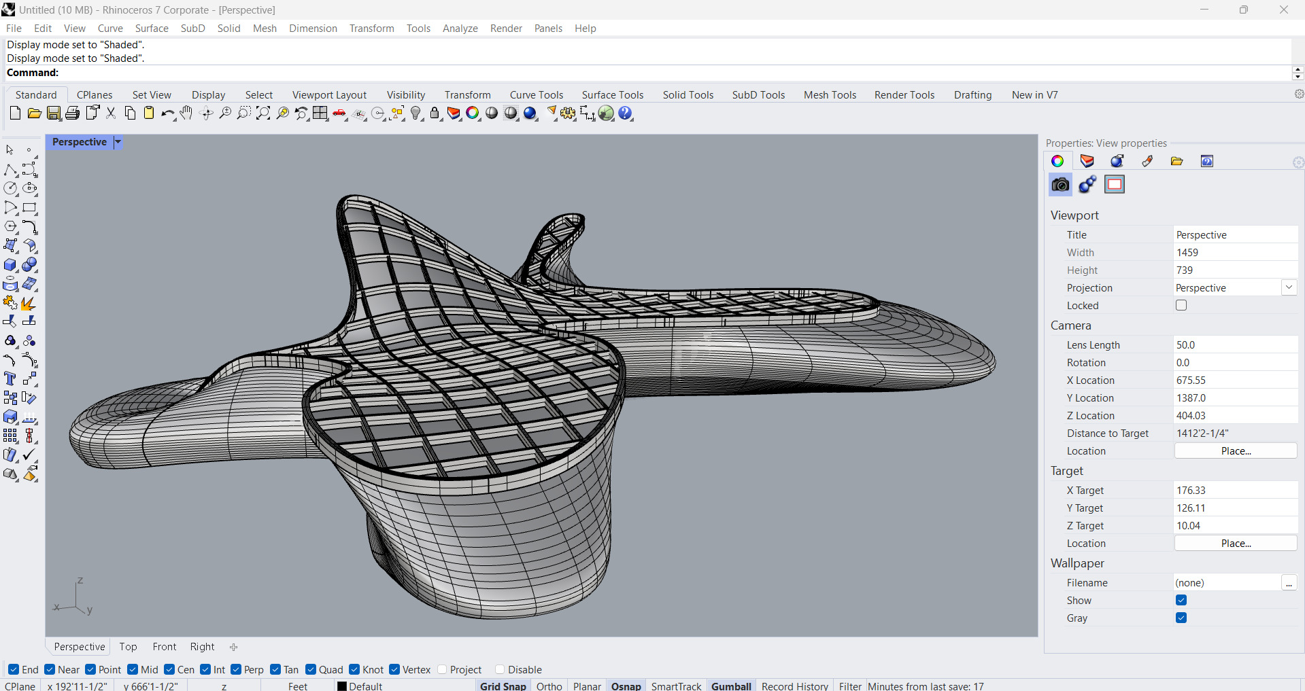1305x691 pixels.
Task: Click the Zoom Extents icon
Action: pyautogui.click(x=263, y=113)
